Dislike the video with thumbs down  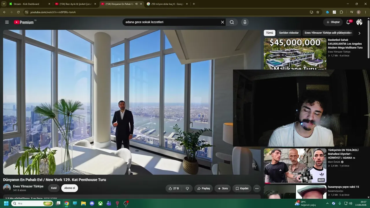pos(187,188)
